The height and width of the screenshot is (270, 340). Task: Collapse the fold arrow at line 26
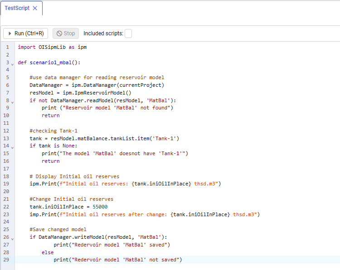[12, 239]
